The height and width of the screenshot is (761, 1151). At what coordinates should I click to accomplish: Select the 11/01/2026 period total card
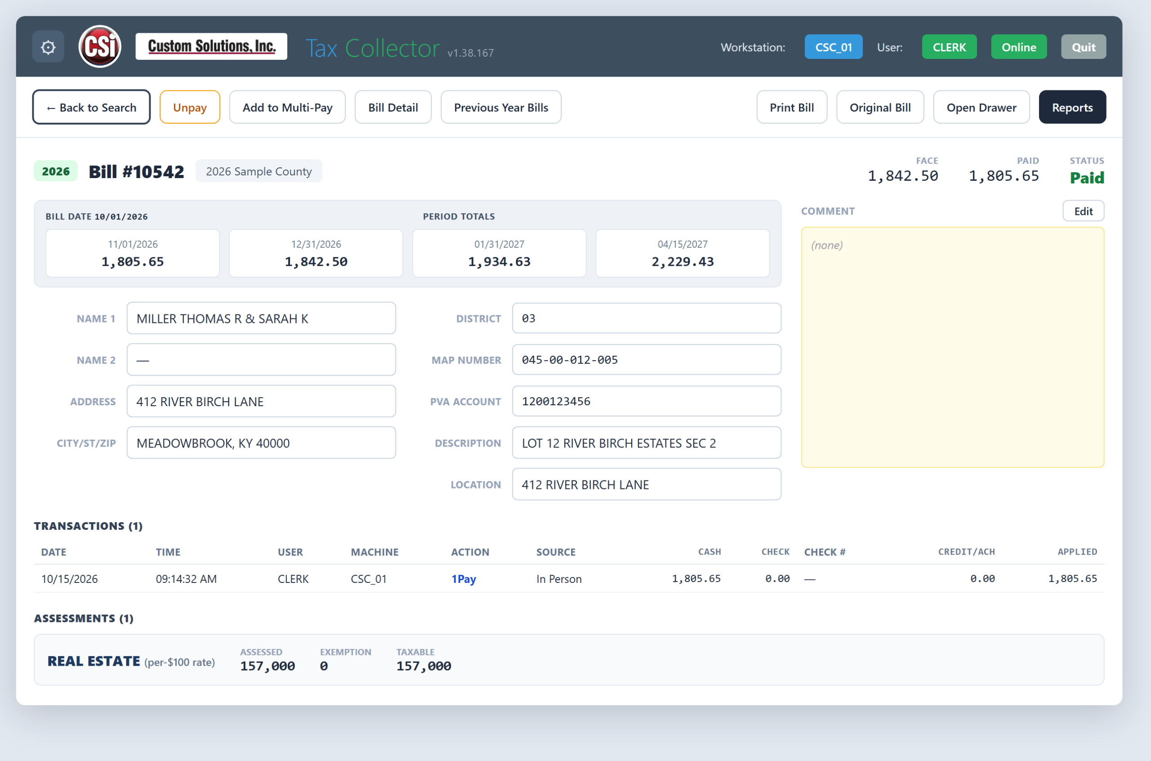pos(133,254)
